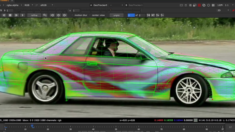Image resolution: width=235 pixels, height=132 pixels.
Task: Click frame 50 on the timeline
Action: click(116, 127)
